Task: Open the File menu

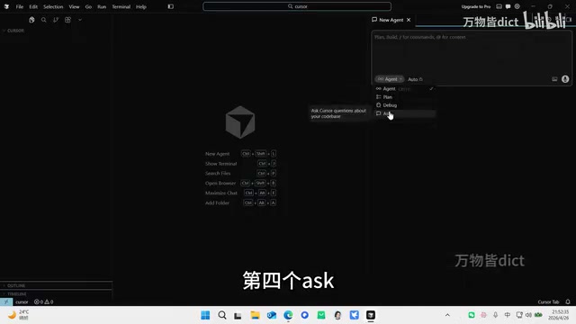Action: pos(20,6)
